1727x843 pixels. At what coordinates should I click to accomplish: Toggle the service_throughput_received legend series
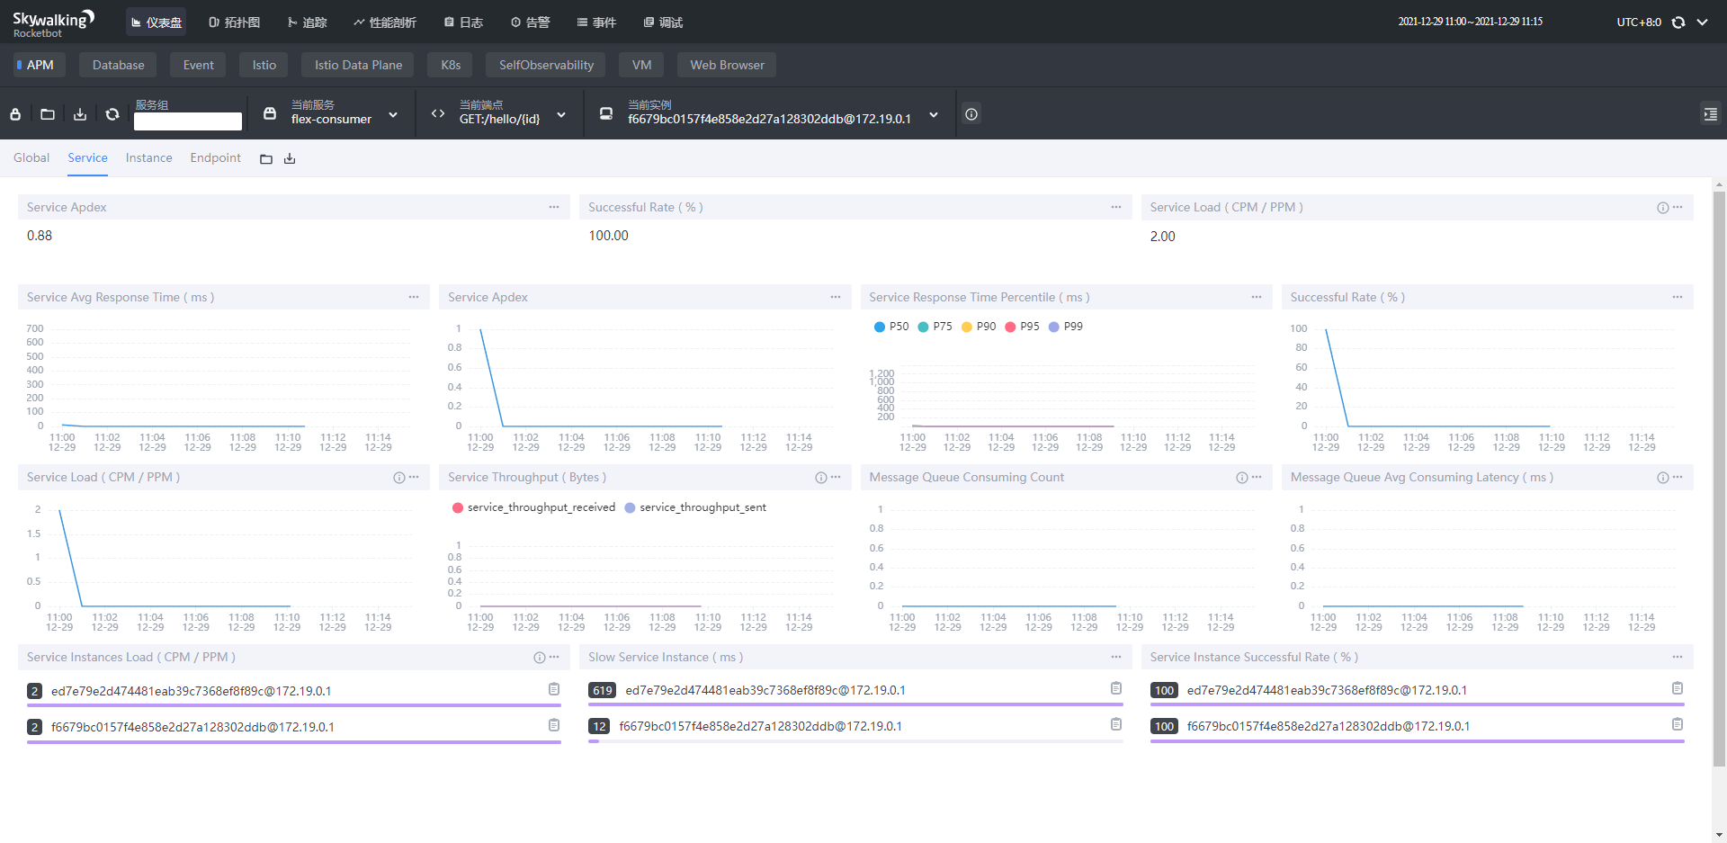pyautogui.click(x=534, y=507)
